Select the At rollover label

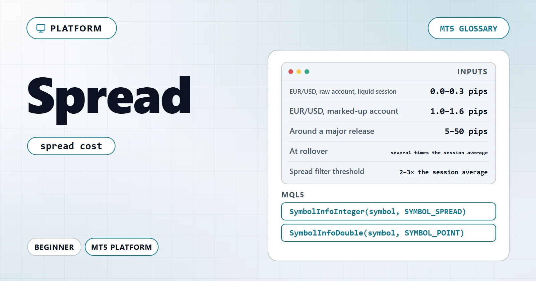coord(309,151)
